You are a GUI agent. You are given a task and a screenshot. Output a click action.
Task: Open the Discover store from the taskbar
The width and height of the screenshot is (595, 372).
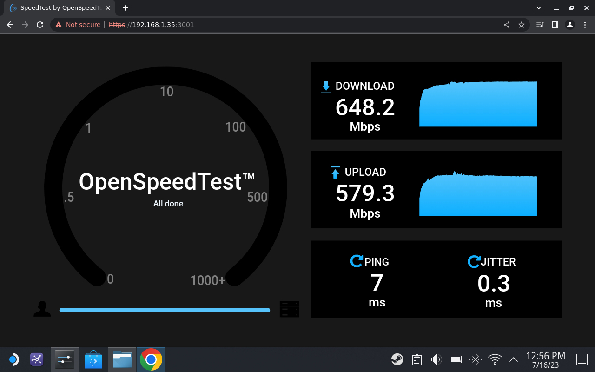[93, 359]
